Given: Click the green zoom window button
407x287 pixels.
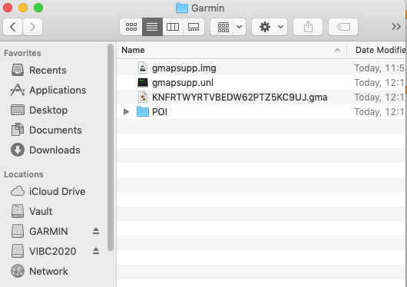Looking at the screenshot, I should tap(38, 8).
